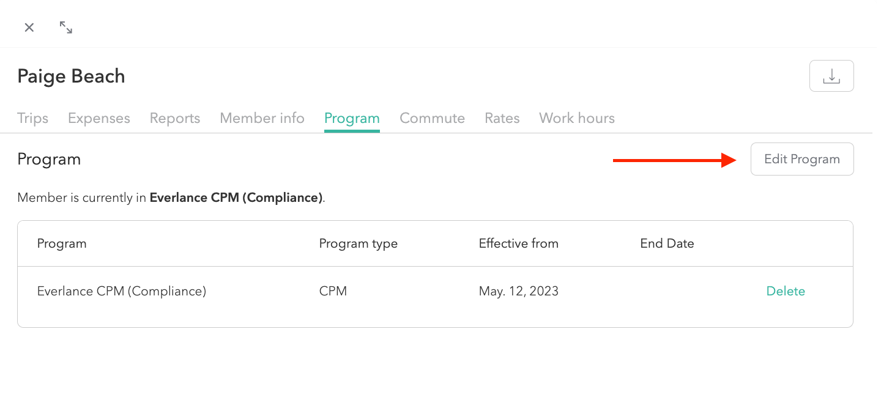This screenshot has height=400, width=881.
Task: Delete the Everlance CPM program entry
Action: pyautogui.click(x=786, y=291)
